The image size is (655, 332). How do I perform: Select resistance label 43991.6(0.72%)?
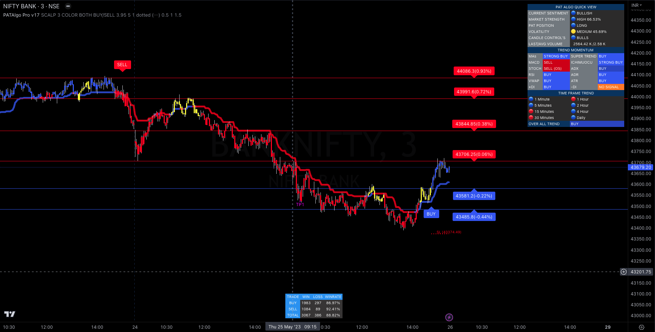tap(474, 92)
